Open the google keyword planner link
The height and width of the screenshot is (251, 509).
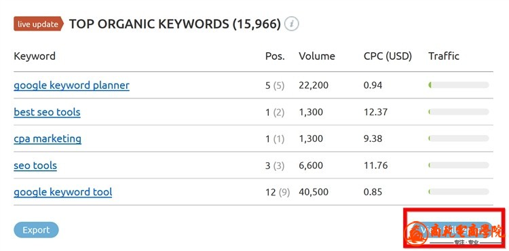pos(71,85)
